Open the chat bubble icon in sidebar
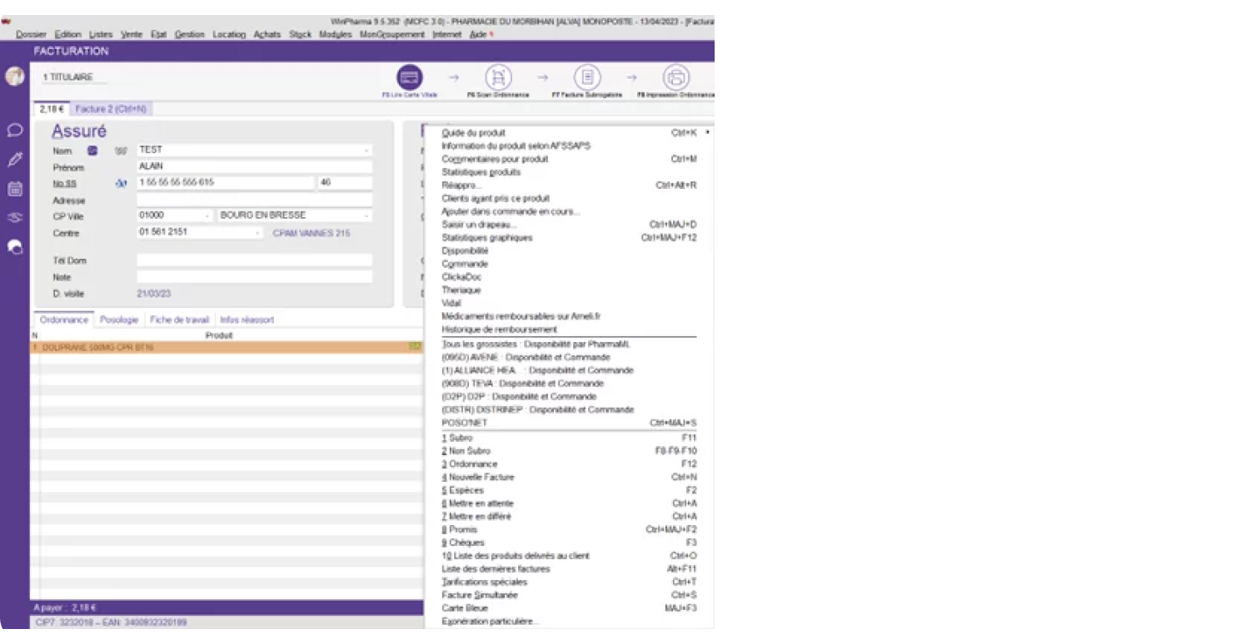 point(15,130)
